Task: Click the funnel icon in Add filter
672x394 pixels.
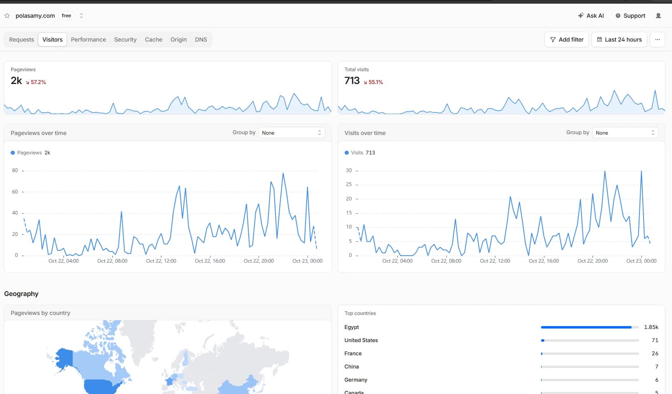Action: point(553,40)
